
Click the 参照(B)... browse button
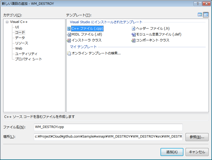coord(197,137)
